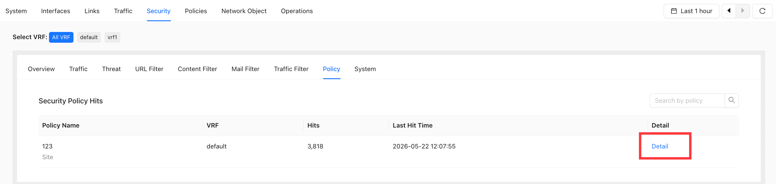Select the Security top tab
776x184 pixels.
(x=158, y=11)
